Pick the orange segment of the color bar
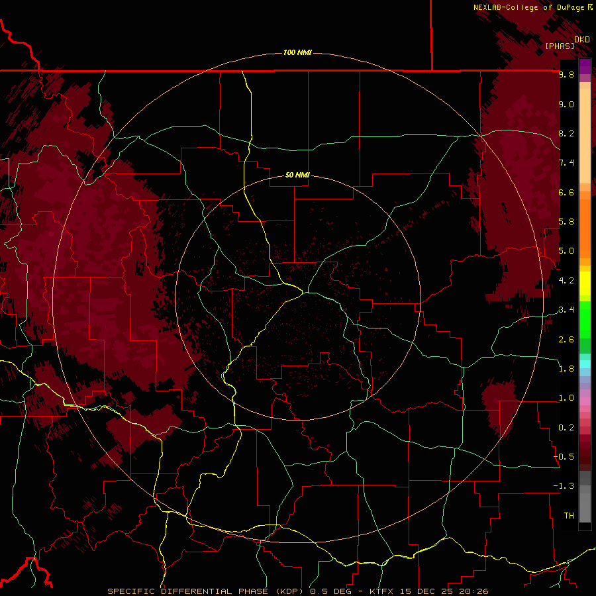The height and width of the screenshot is (596, 596). (x=585, y=228)
